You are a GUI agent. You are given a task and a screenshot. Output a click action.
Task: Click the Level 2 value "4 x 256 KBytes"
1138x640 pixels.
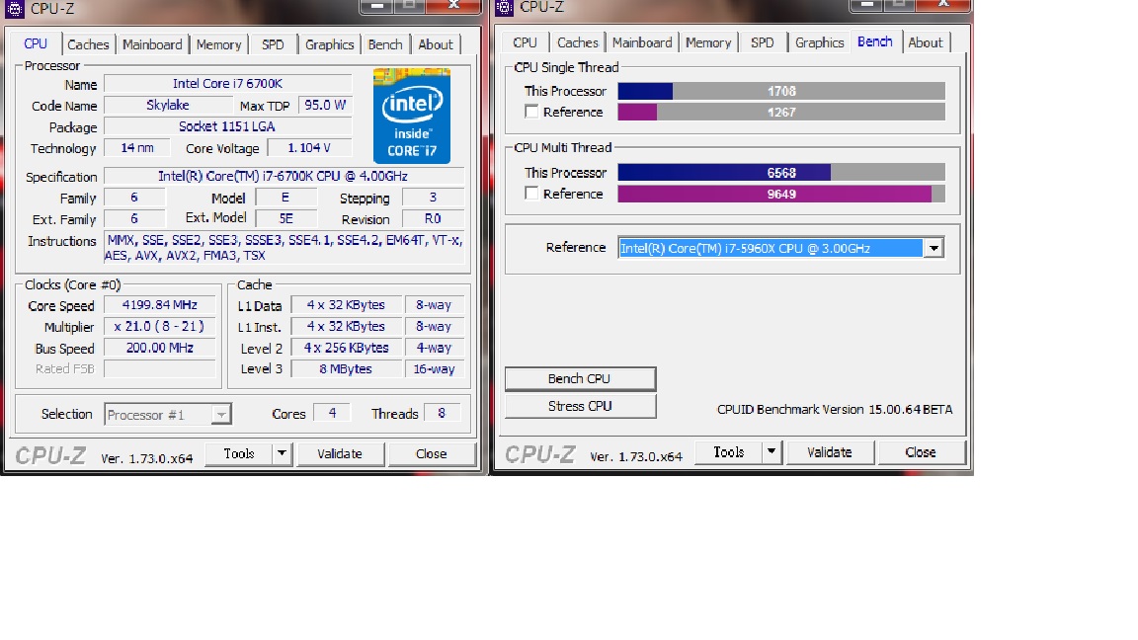coord(346,348)
